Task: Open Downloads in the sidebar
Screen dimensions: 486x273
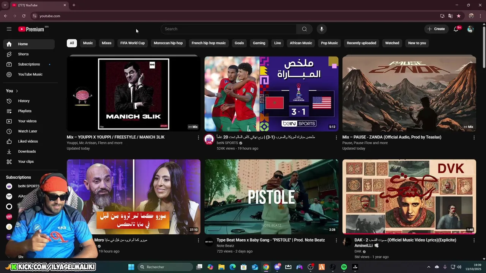Action: pos(29,151)
